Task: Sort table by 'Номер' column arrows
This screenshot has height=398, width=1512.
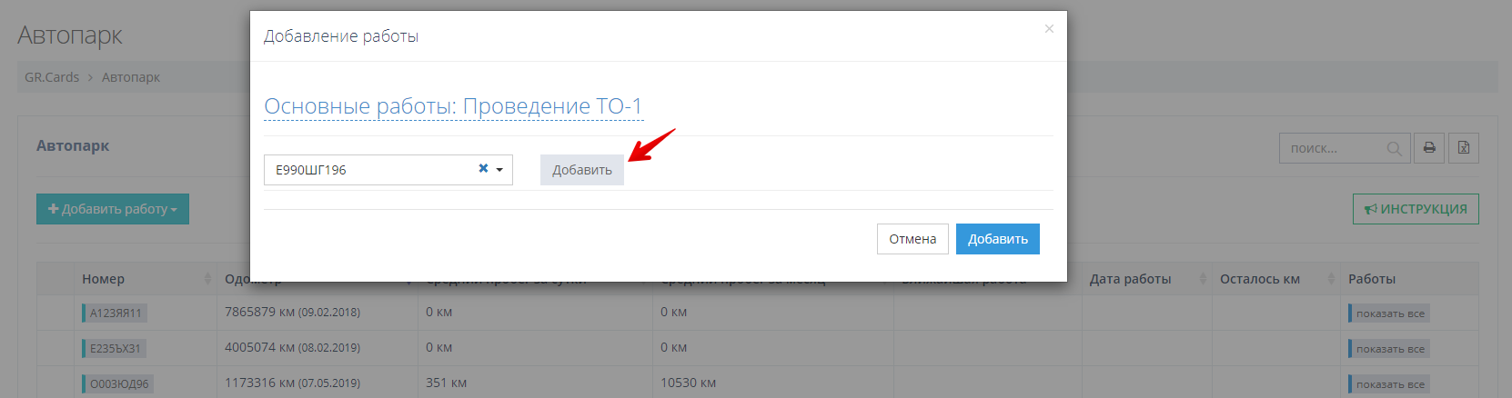Action: coord(207,279)
